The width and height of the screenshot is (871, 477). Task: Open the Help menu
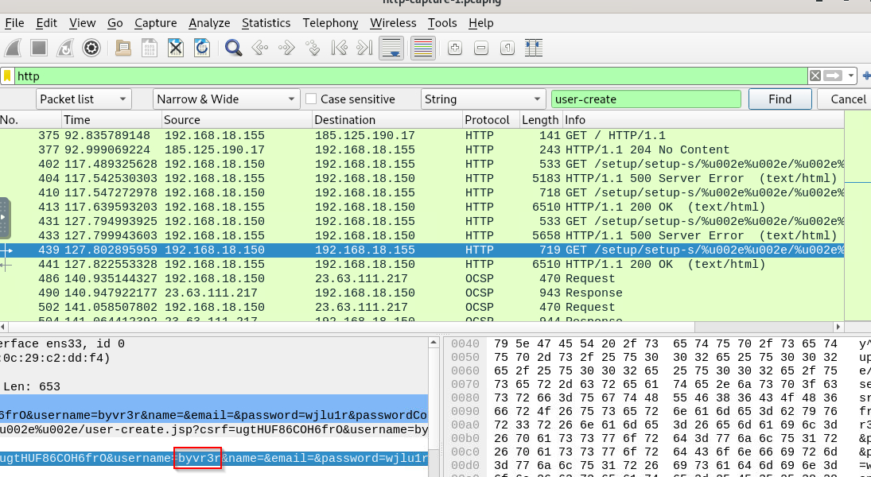[x=480, y=23]
